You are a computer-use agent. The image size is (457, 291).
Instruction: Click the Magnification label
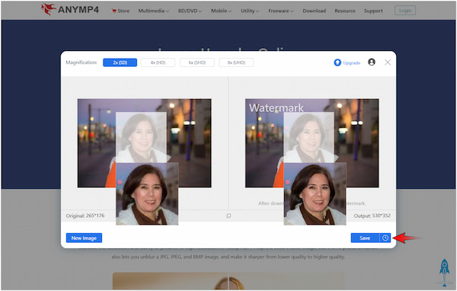pos(81,62)
